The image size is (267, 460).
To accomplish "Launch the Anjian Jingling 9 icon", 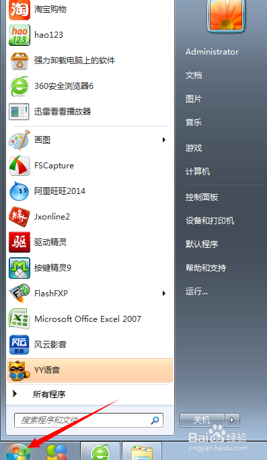I will [20, 268].
